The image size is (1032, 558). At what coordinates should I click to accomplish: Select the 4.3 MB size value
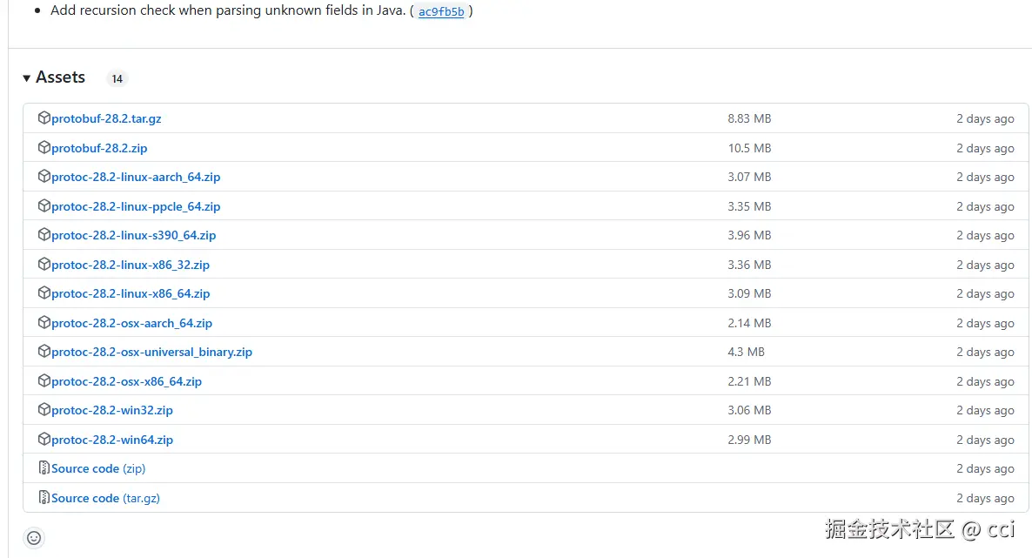[746, 352]
